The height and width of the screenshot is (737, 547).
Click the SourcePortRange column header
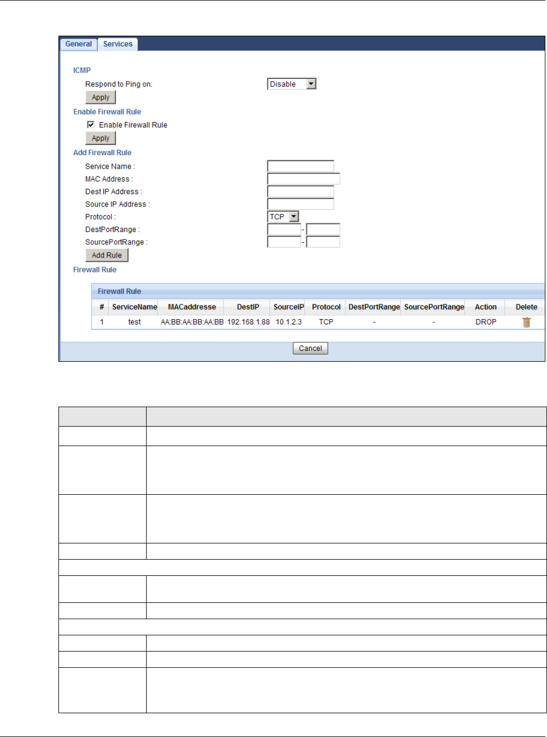pyautogui.click(x=434, y=307)
